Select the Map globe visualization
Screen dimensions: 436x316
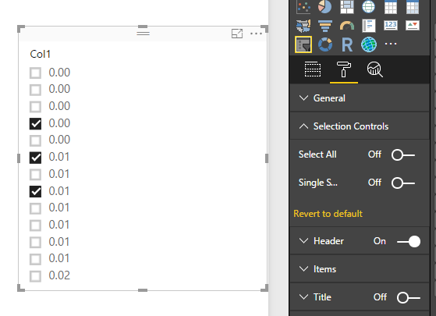coord(369,7)
